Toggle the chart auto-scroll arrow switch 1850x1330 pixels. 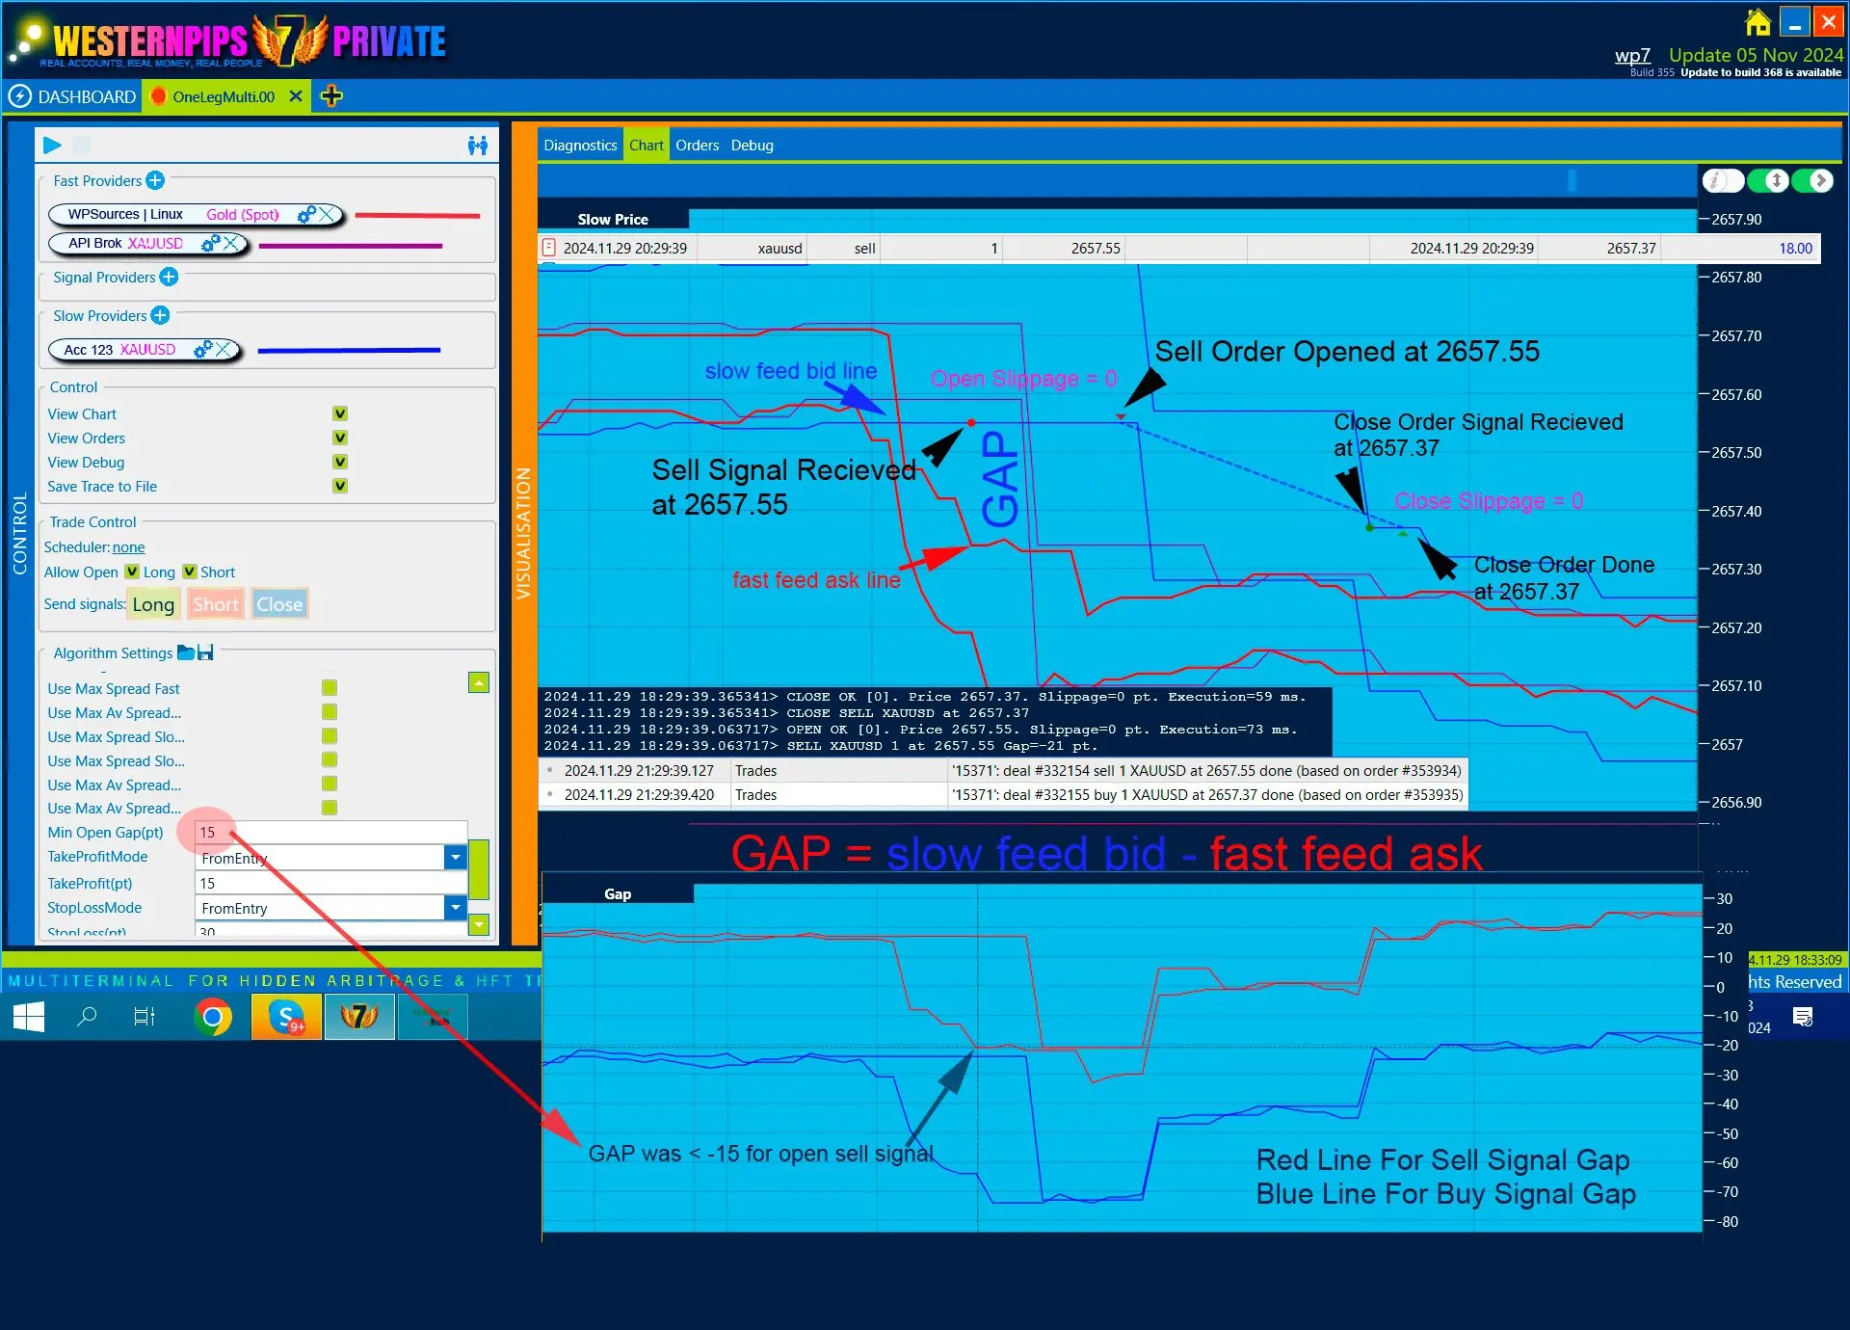coord(1813,180)
